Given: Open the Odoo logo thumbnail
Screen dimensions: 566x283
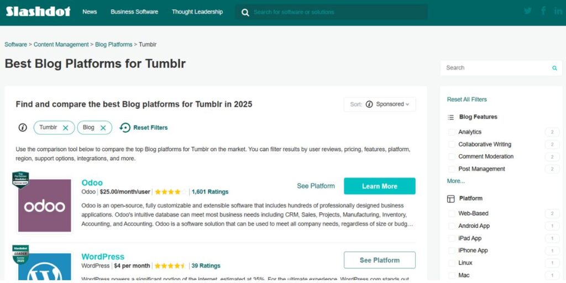Looking at the screenshot, I should pyautogui.click(x=45, y=206).
